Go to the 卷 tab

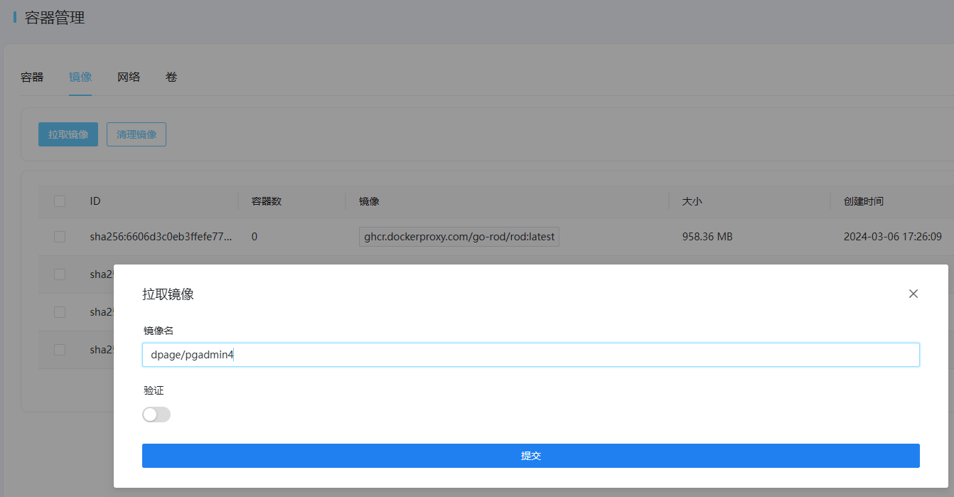[171, 77]
